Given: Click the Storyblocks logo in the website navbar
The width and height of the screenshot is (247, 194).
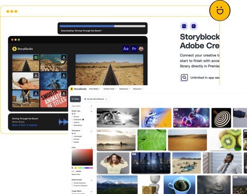Looking at the screenshot, I should click(x=78, y=89).
